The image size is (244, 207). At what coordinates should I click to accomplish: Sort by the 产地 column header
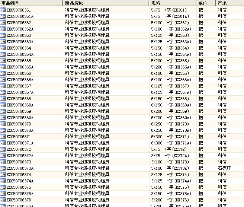click(230, 3)
